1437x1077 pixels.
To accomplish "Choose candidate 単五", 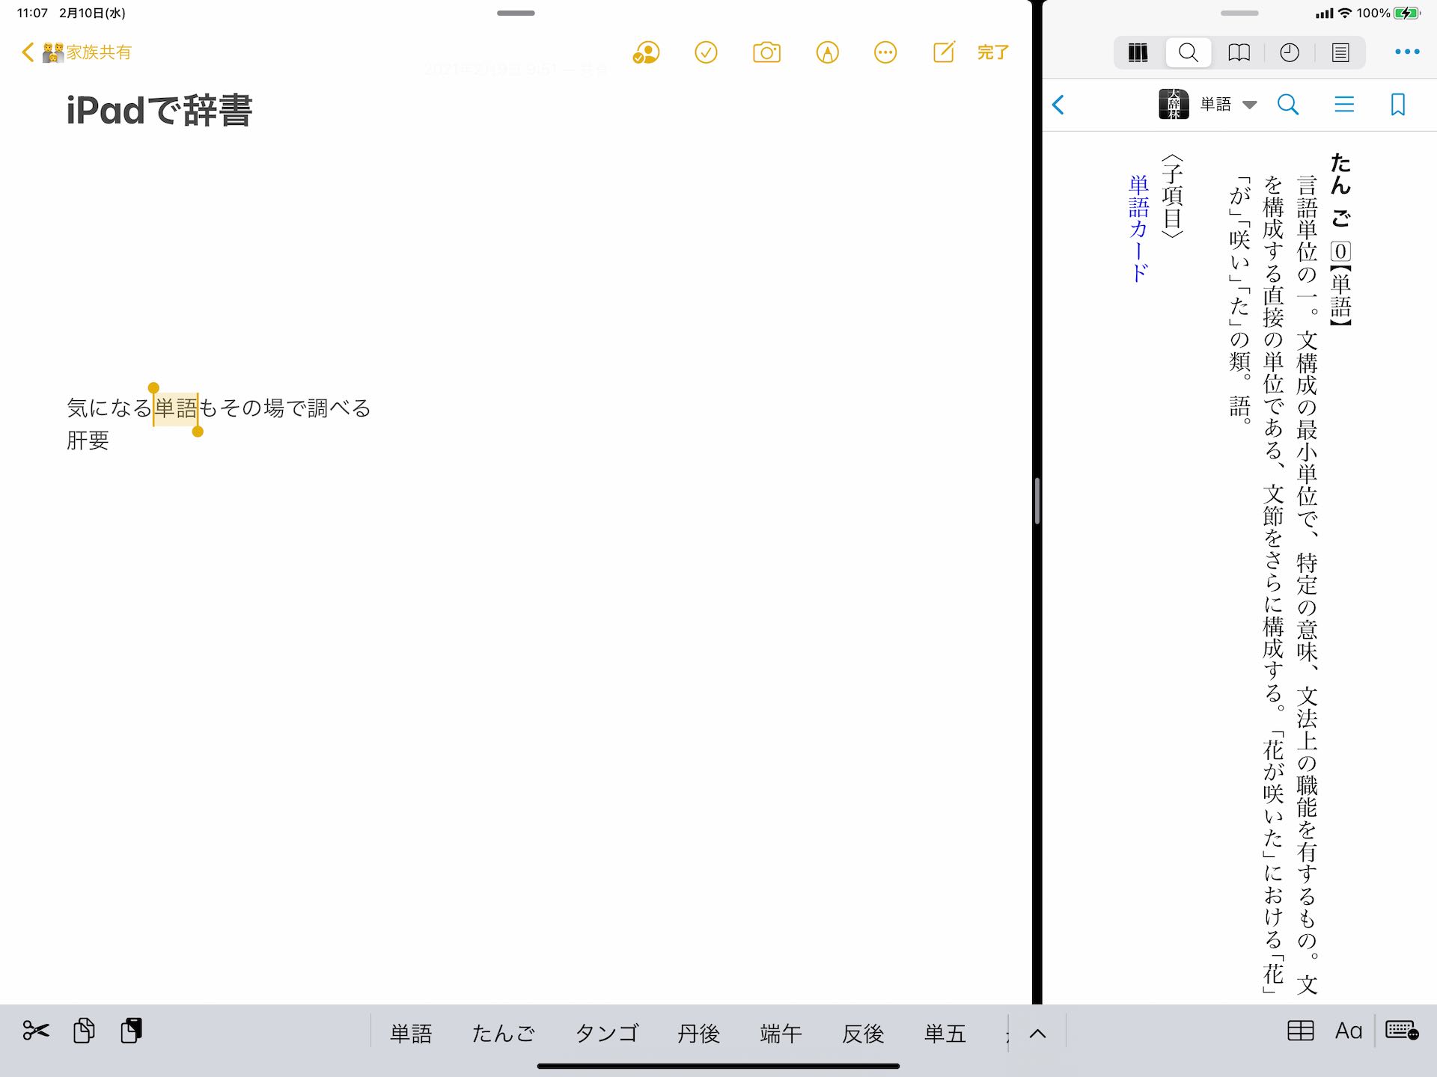I will (x=945, y=1034).
